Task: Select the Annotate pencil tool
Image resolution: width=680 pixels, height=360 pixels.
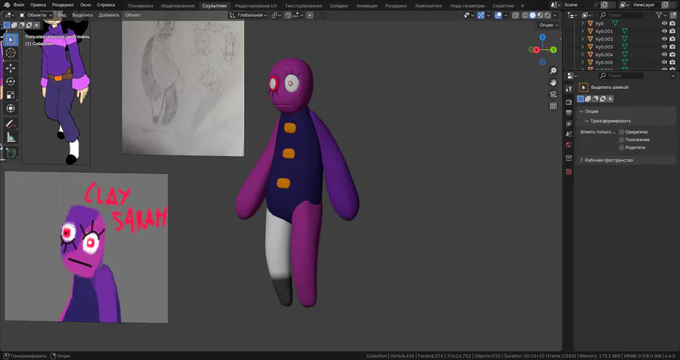Action: (11, 125)
